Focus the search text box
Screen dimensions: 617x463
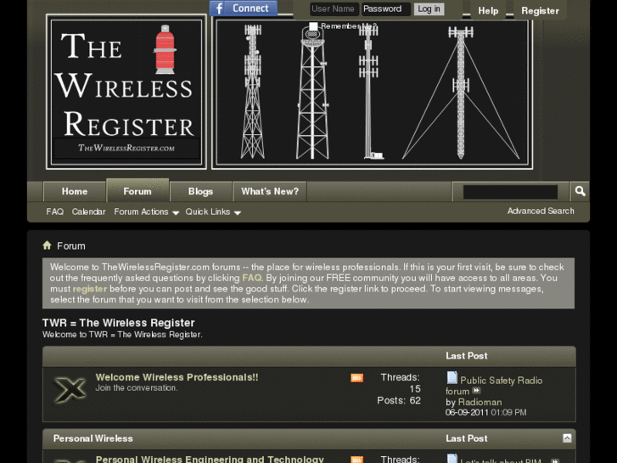click(x=510, y=192)
